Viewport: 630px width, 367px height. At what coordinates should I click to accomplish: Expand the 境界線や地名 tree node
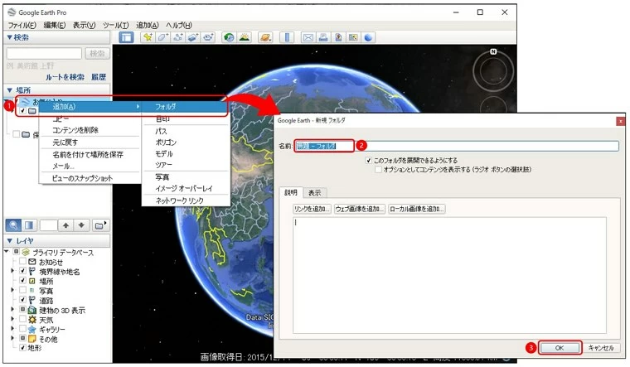pyautogui.click(x=13, y=271)
